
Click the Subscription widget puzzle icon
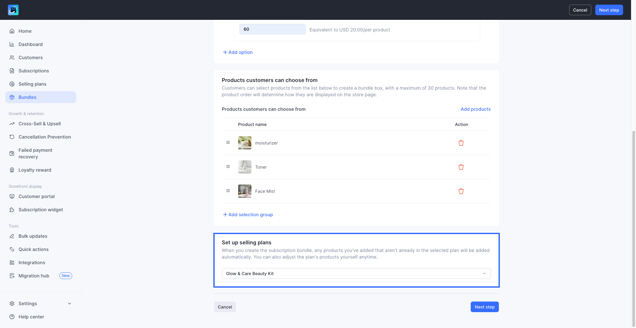(x=12, y=210)
